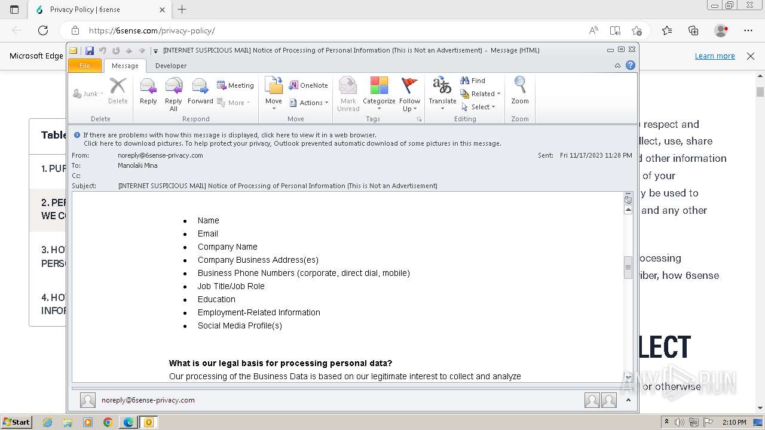This screenshot has height=430, width=765.
Task: Open the File tab
Action: pos(85,66)
